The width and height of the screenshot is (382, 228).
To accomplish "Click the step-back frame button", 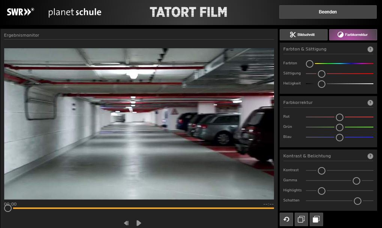I will pyautogui.click(x=126, y=223).
